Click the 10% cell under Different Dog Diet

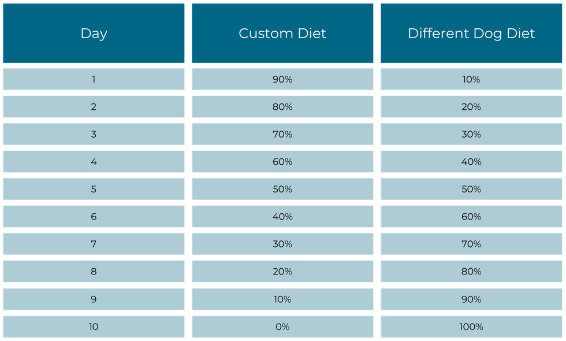pos(471,79)
